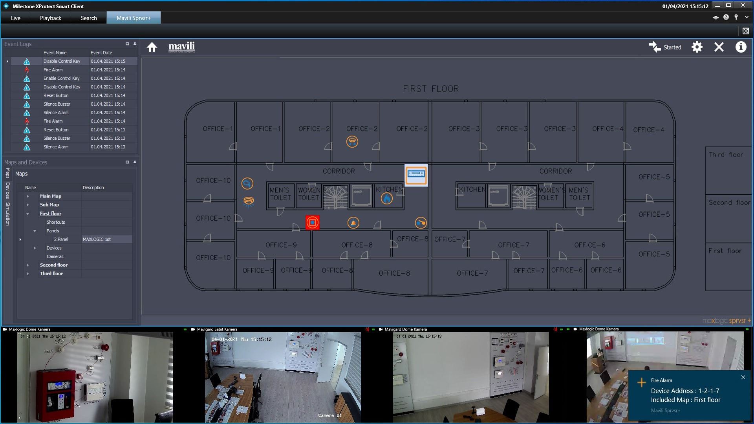Open the First floor map thumbnail
754x424 pixels.
[x=729, y=267]
